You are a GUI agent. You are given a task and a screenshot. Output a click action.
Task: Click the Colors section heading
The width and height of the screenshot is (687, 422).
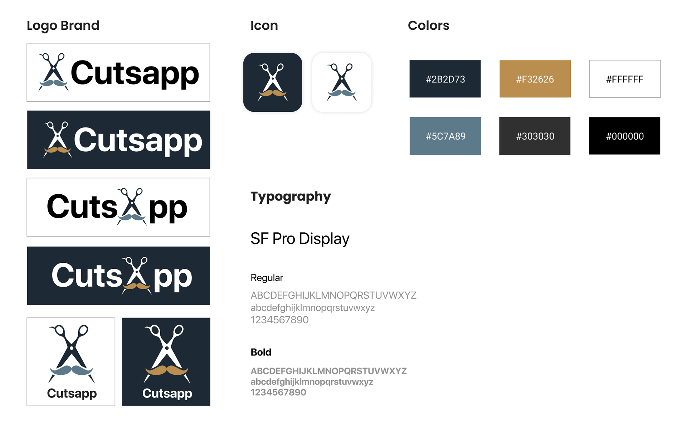click(428, 25)
